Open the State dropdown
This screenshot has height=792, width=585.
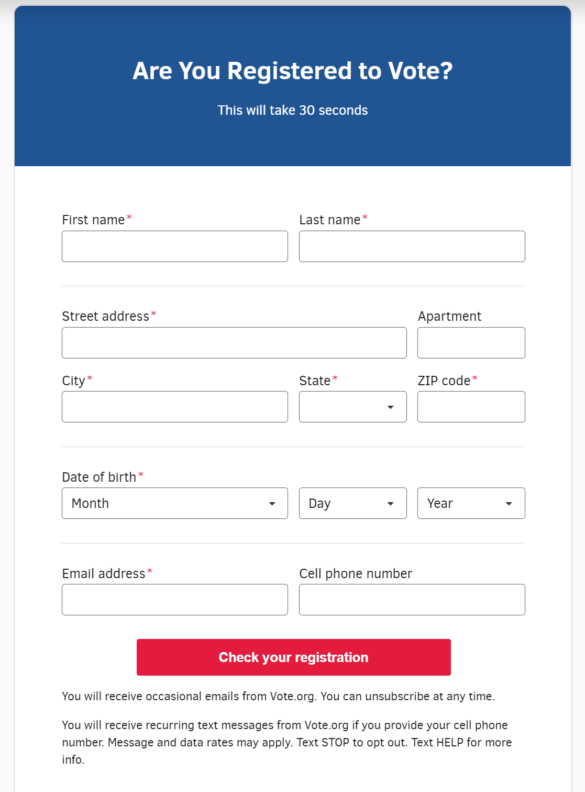coord(353,407)
